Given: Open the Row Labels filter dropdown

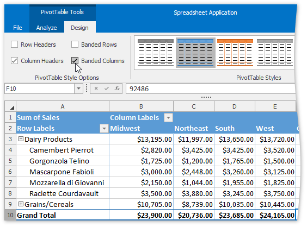Looking at the screenshot, I should pos(104,129).
